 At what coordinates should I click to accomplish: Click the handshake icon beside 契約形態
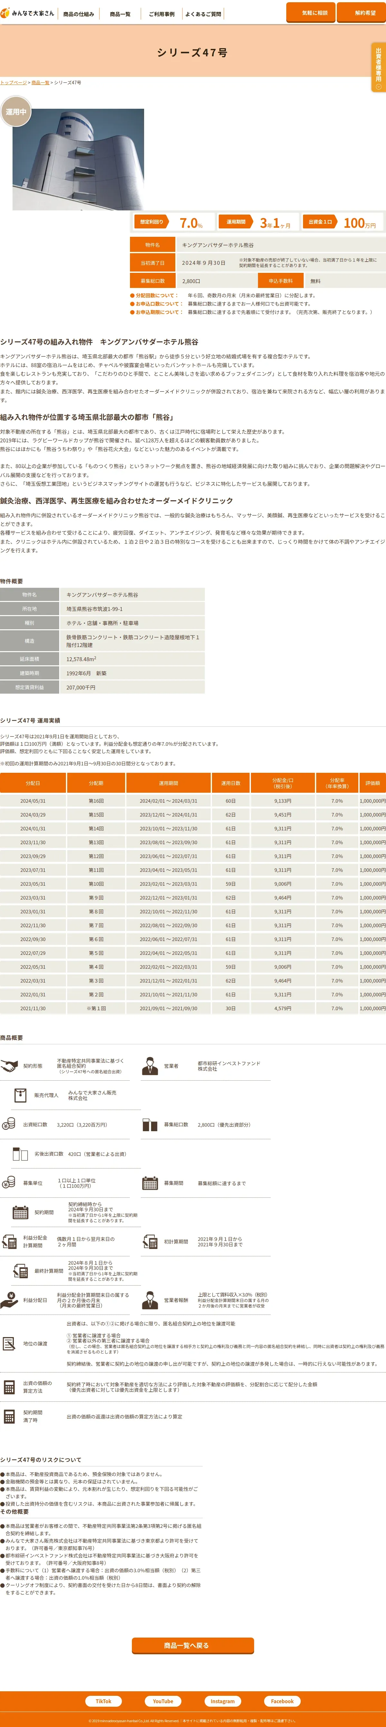tap(9, 1066)
